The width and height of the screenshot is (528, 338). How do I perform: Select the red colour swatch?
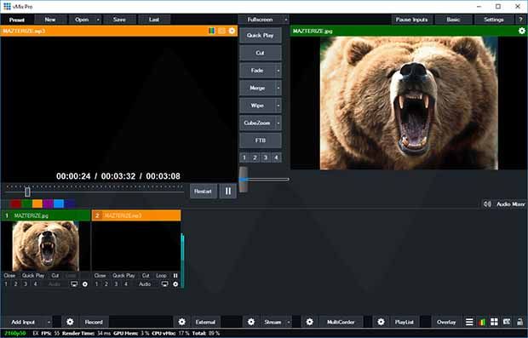click(x=15, y=203)
